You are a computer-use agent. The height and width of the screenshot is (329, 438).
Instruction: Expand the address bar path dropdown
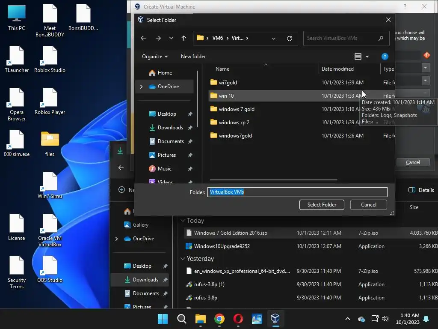[274, 38]
